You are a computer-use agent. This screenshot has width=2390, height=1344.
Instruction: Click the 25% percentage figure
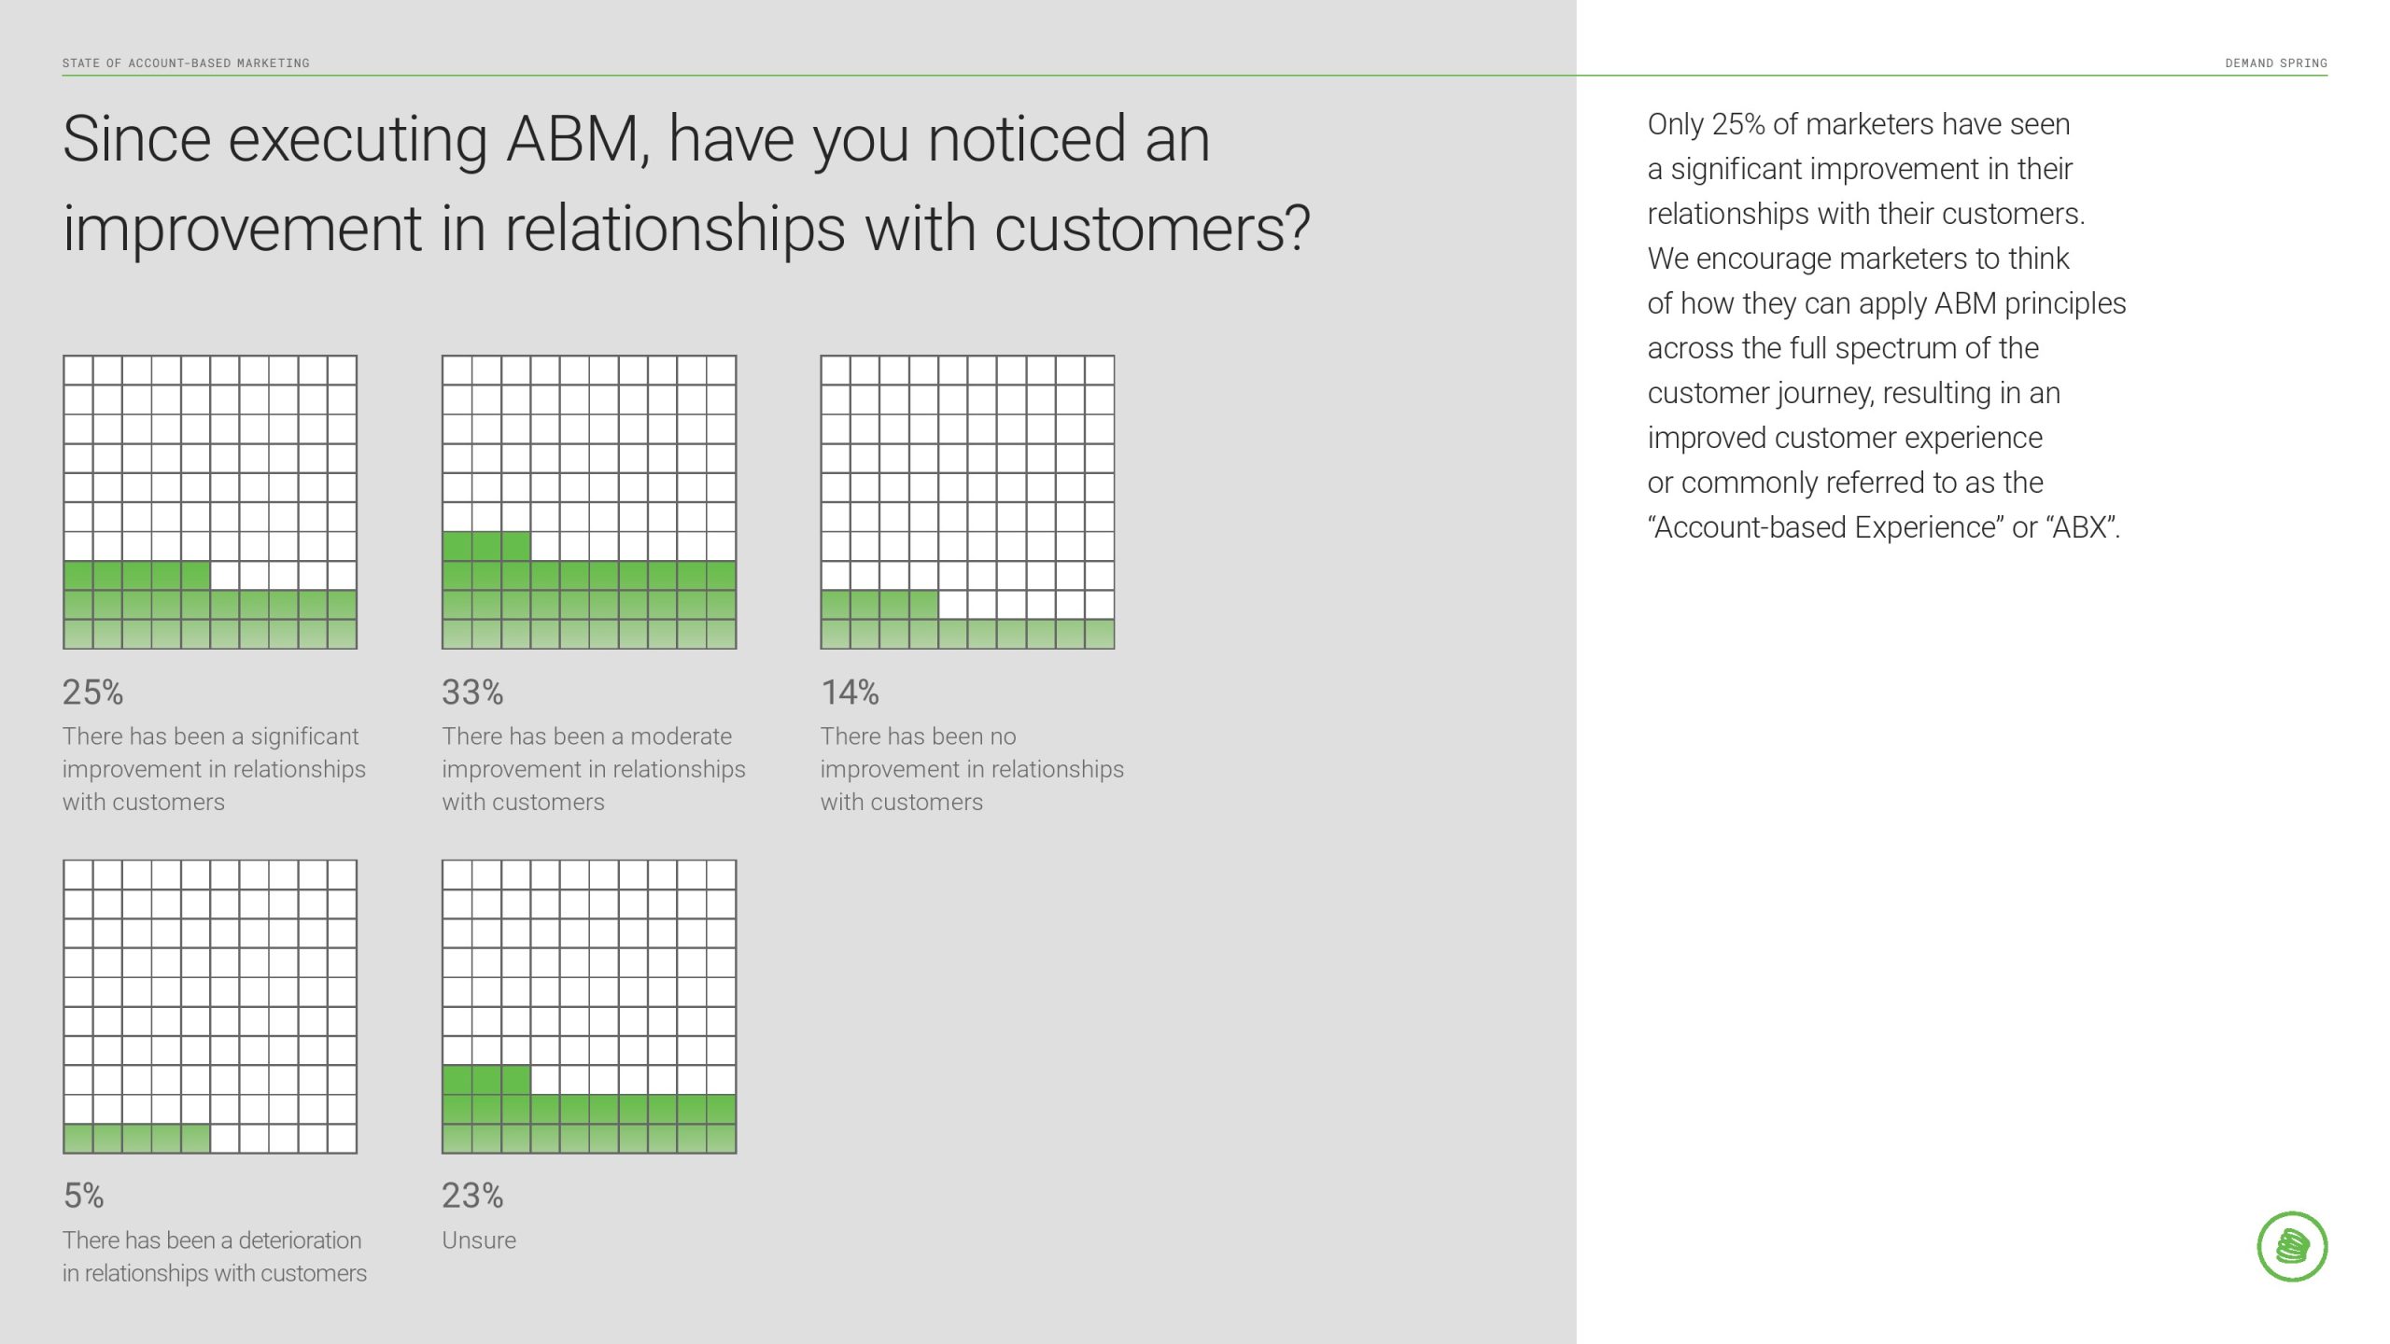coord(92,693)
